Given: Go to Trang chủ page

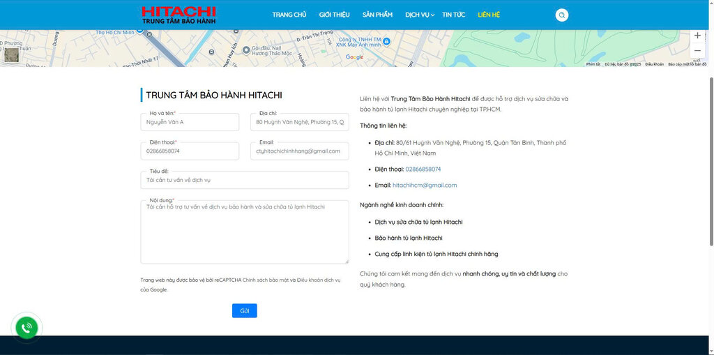Looking at the screenshot, I should click(x=289, y=15).
